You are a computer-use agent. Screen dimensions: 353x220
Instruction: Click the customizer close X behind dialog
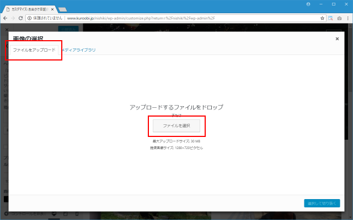pos(7,29)
